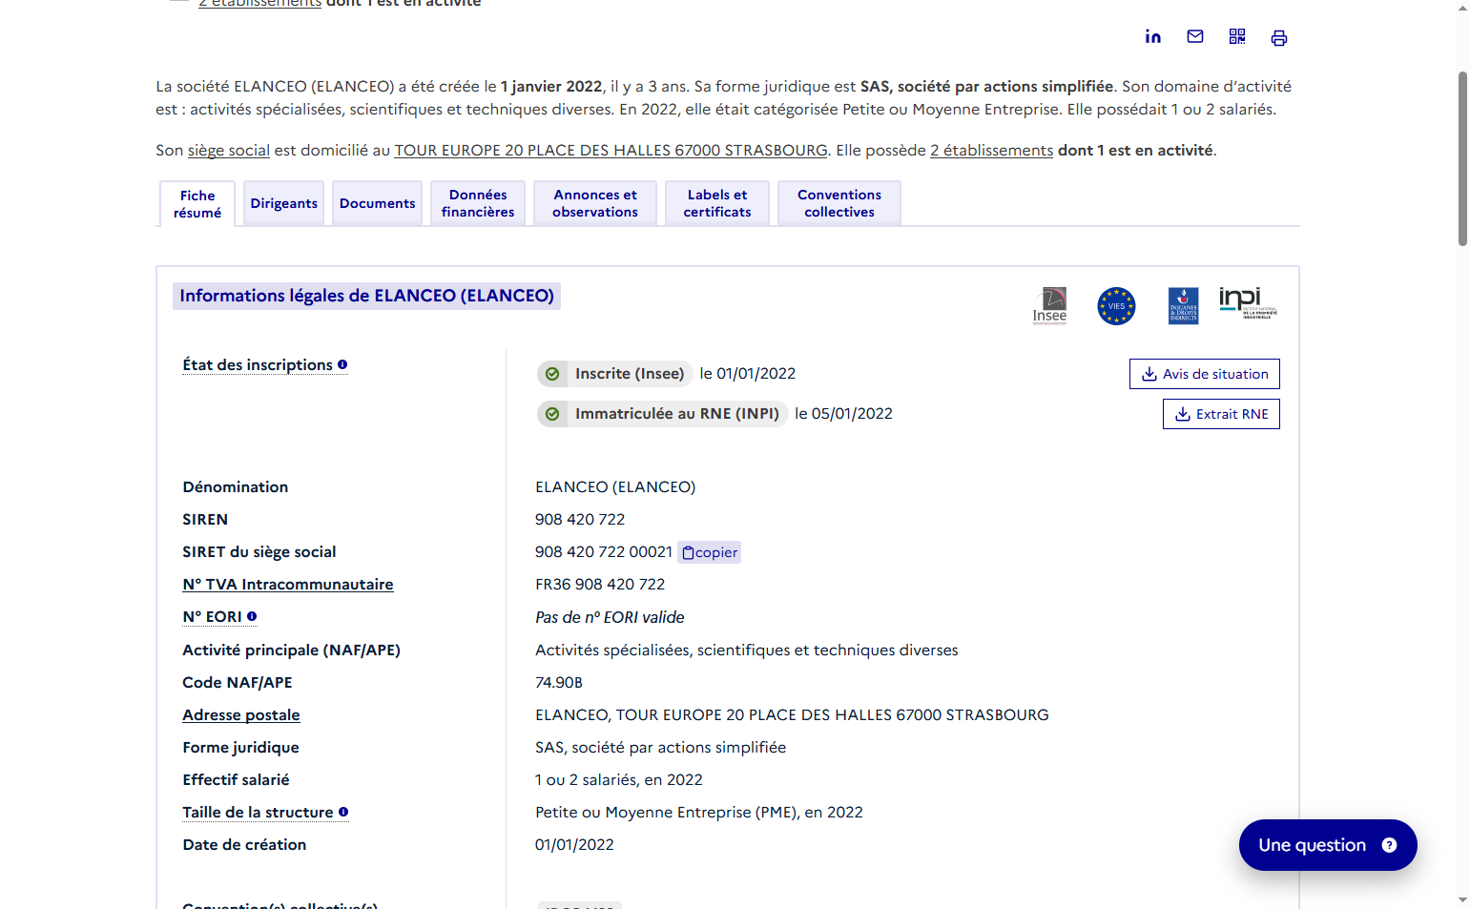This screenshot has height=909, width=1470.
Task: Follow the 2 établissements link in paragraph
Action: (991, 150)
